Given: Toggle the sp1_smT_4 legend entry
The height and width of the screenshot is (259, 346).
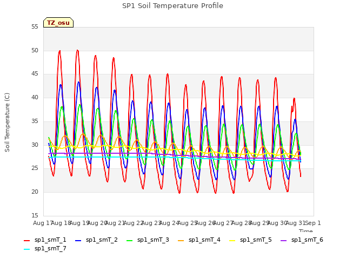Looking at the screenshot, I should point(199,240).
